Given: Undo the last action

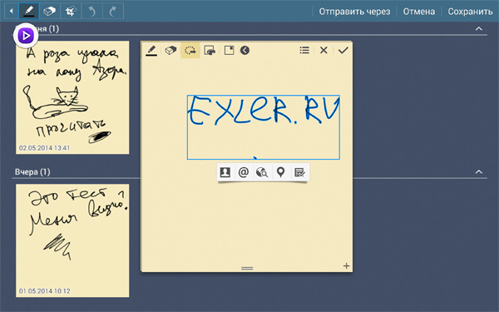Looking at the screenshot, I should [92, 12].
